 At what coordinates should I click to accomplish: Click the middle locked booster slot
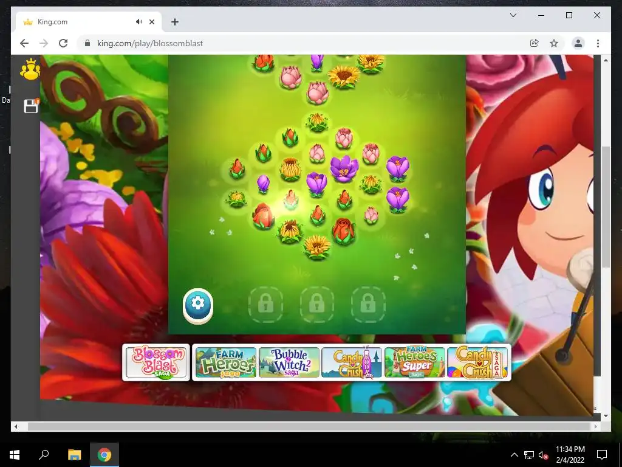coord(316,304)
